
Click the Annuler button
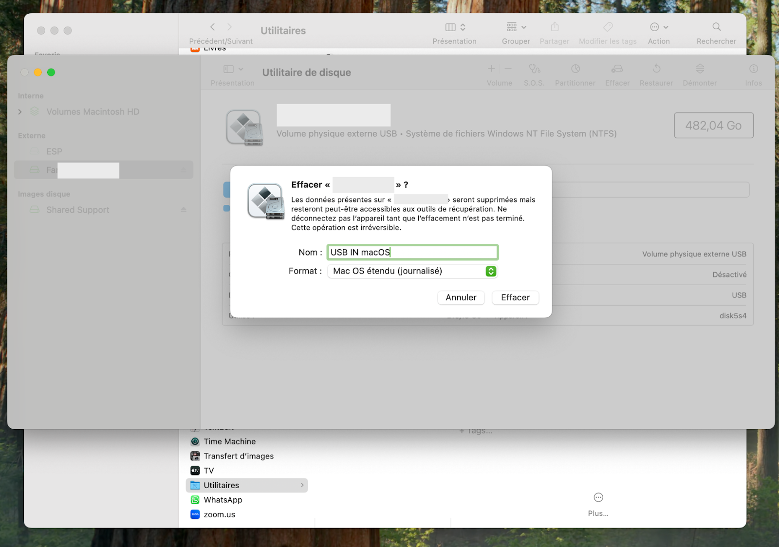(x=460, y=297)
